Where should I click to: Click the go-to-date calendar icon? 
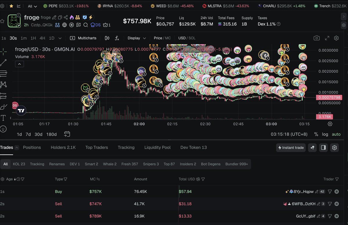click(x=67, y=134)
